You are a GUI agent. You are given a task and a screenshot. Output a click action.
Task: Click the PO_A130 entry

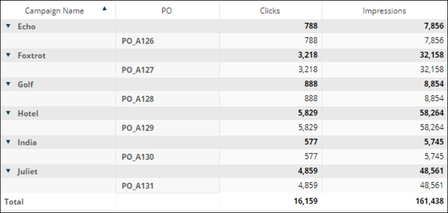pyautogui.click(x=138, y=157)
